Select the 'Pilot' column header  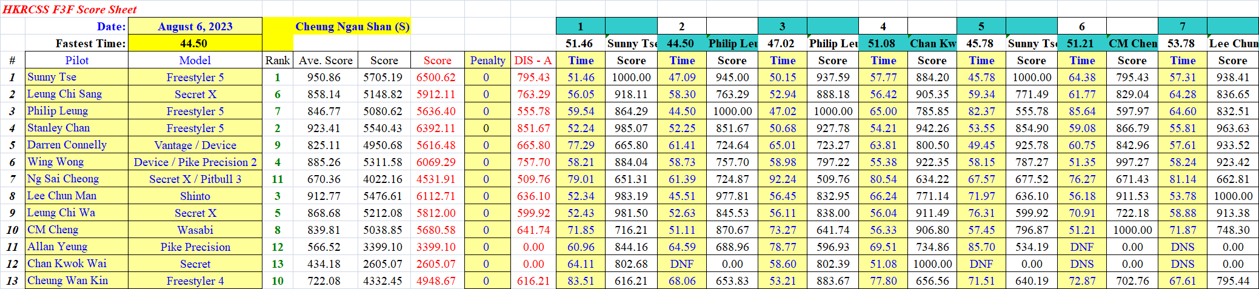pos(76,60)
